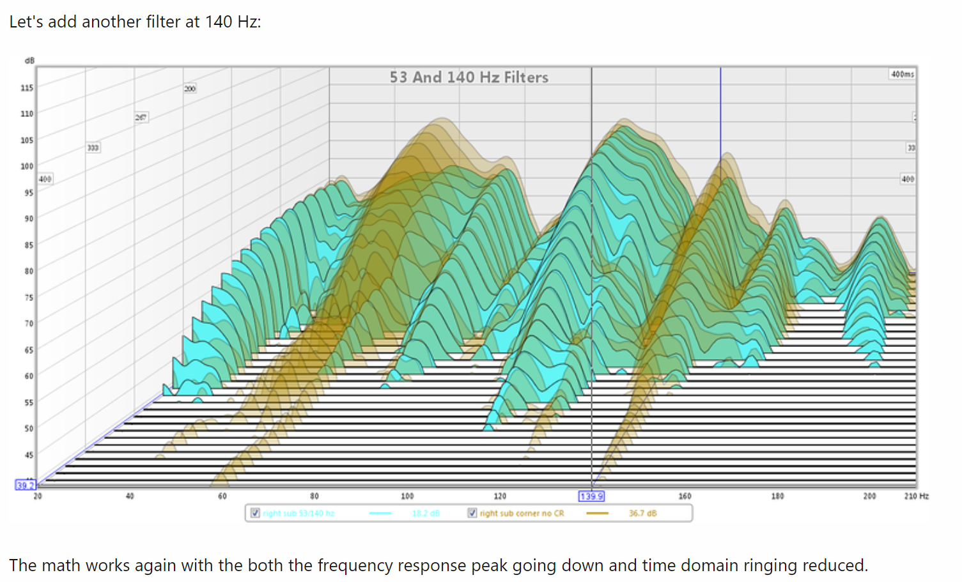The height and width of the screenshot is (582, 962).
Task: Click the 60 Hz frequency tick label
Action: pyautogui.click(x=222, y=496)
